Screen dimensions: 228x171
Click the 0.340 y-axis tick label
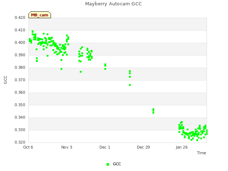20,117
